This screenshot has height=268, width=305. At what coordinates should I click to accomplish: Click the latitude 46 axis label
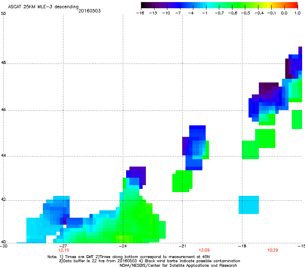(x=3, y=110)
